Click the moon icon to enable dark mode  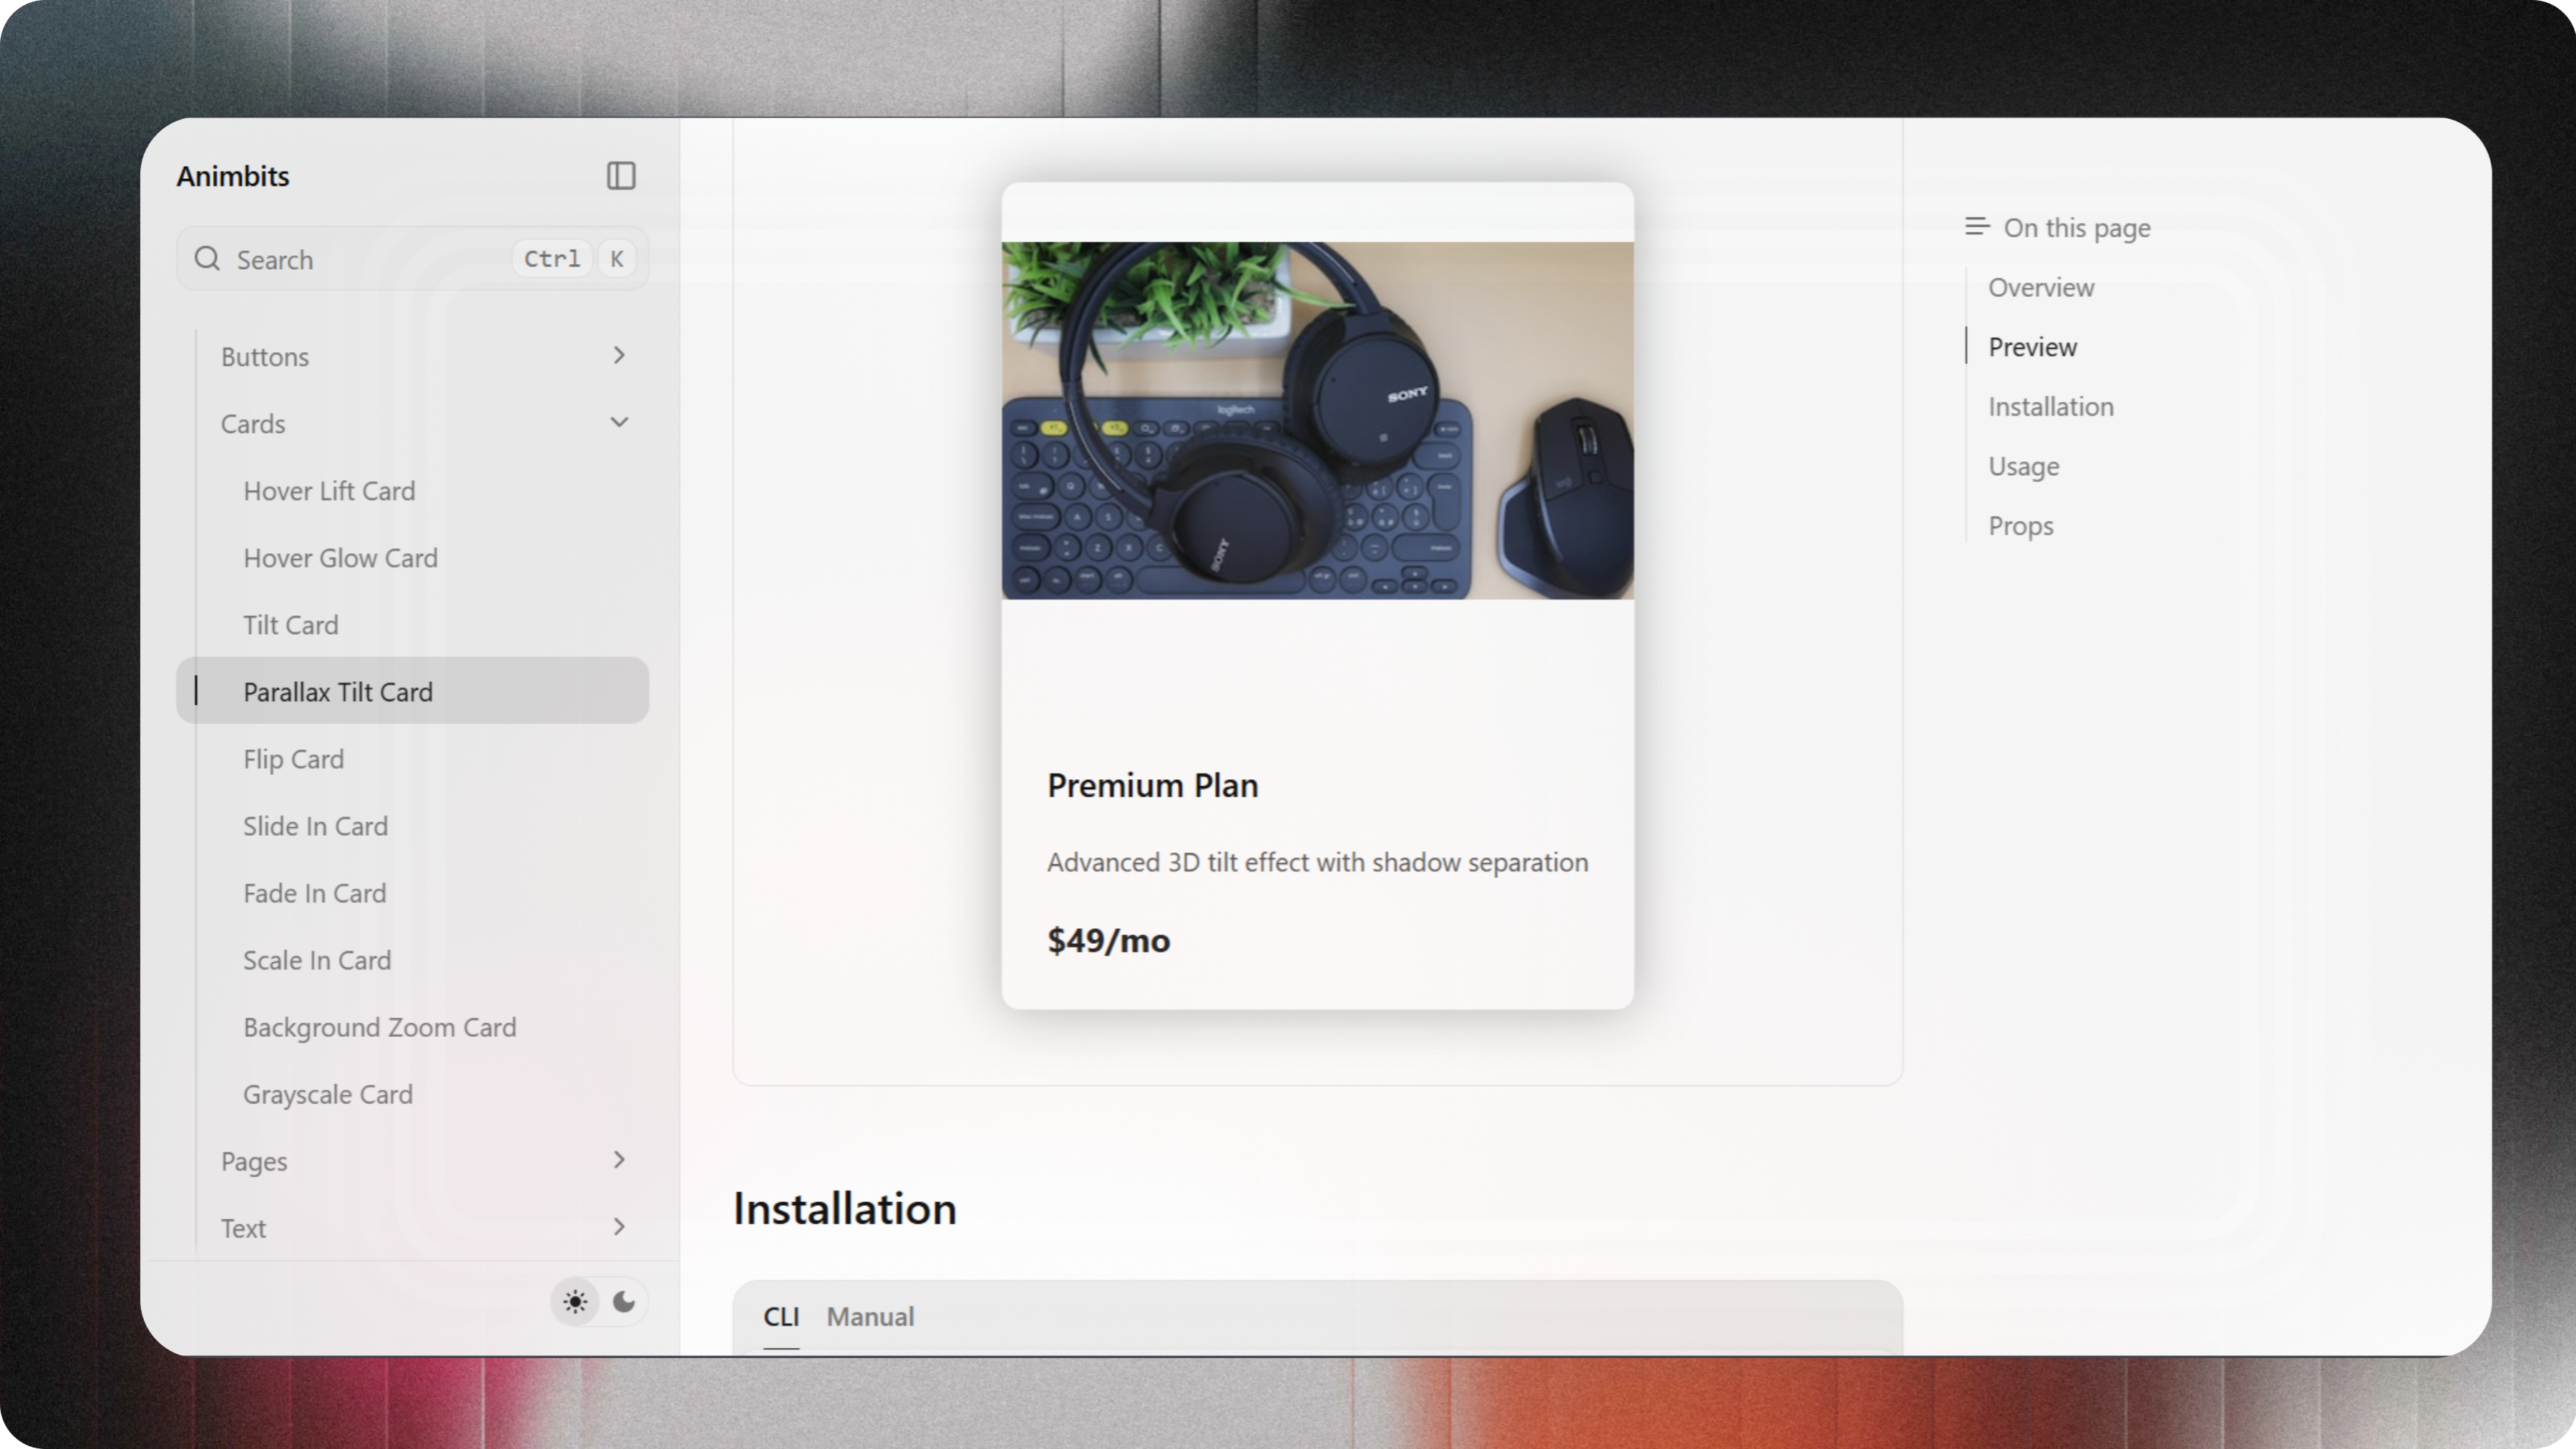(624, 1301)
